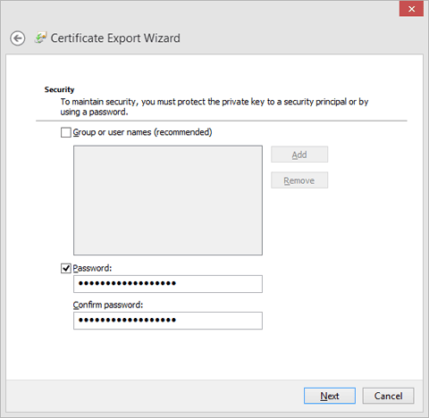The image size is (429, 418).
Task: Focus the Confirm password input field
Action: [168, 321]
